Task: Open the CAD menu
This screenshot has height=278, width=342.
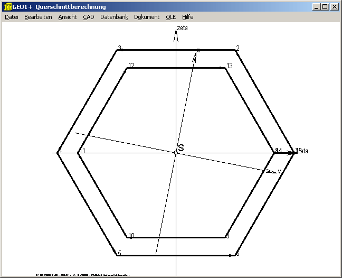Action: 88,17
